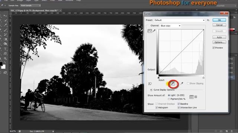The image size is (238, 133).
Task: Toggle the Channel Overlays checkbox
Action: tap(157, 104)
